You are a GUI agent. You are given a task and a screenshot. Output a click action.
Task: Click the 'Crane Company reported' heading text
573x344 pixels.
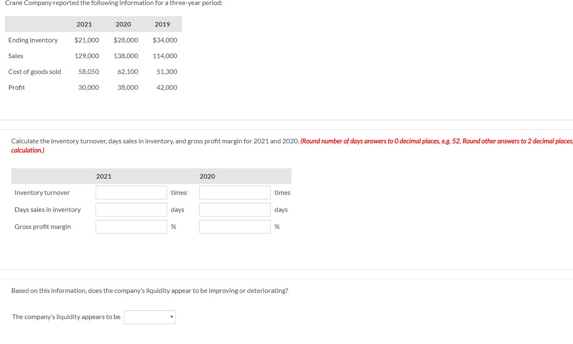(x=114, y=3)
